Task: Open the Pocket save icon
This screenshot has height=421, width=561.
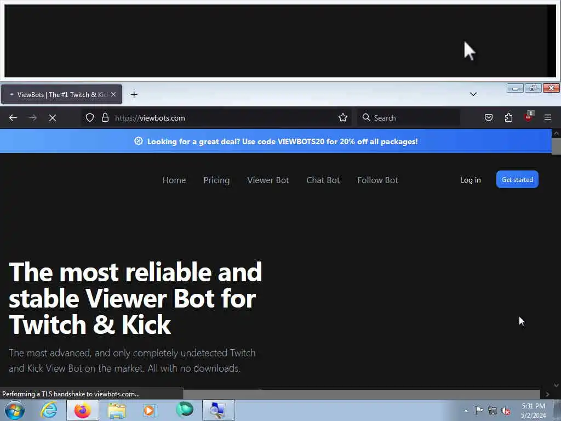Action: pyautogui.click(x=488, y=117)
